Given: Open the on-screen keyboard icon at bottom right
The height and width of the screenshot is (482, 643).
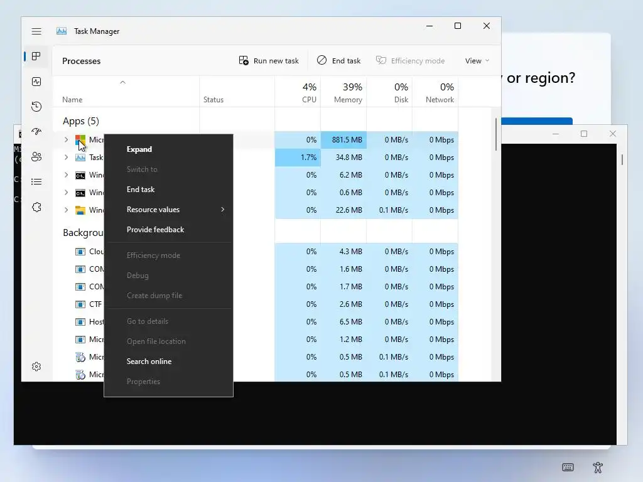Looking at the screenshot, I should (568, 467).
